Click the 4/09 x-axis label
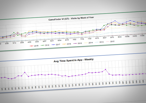This screenshot has height=103, width=146. tap(29, 42)
